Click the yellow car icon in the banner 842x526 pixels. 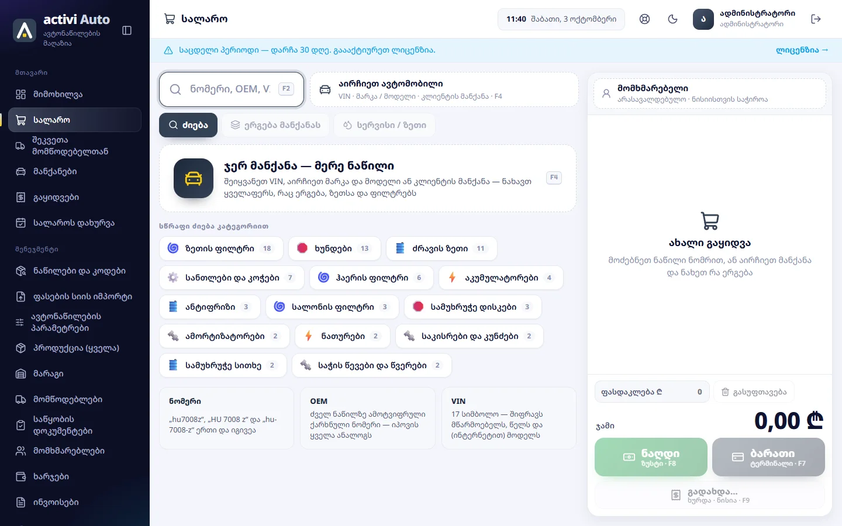pos(194,178)
